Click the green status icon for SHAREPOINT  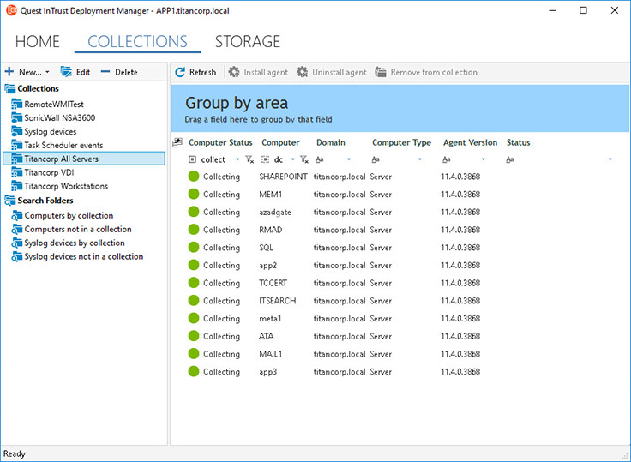tap(193, 177)
